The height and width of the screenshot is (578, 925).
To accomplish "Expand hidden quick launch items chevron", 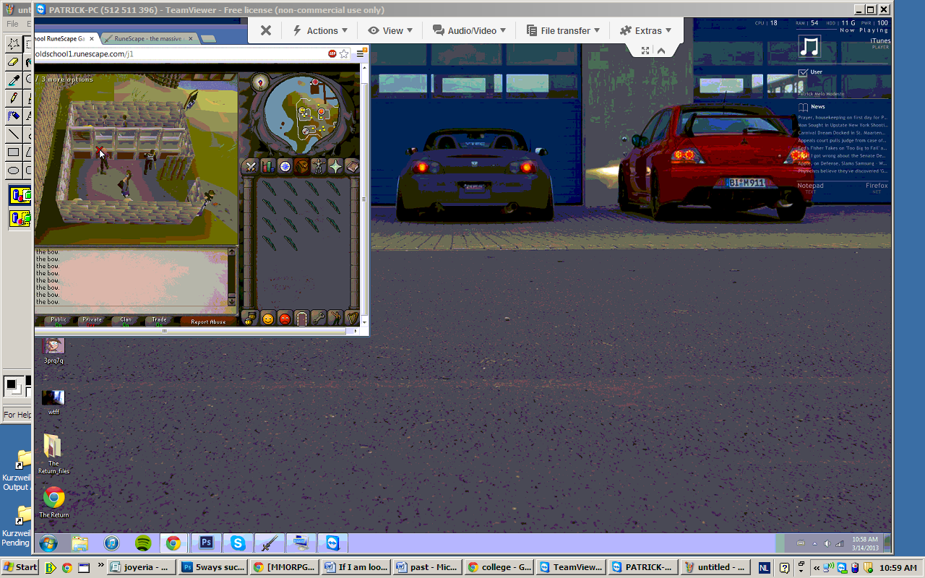I will [100, 566].
